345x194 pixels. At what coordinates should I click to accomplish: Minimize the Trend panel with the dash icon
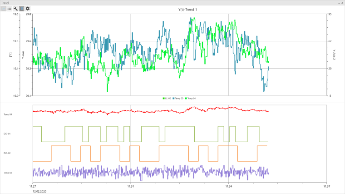[x=338, y=3]
